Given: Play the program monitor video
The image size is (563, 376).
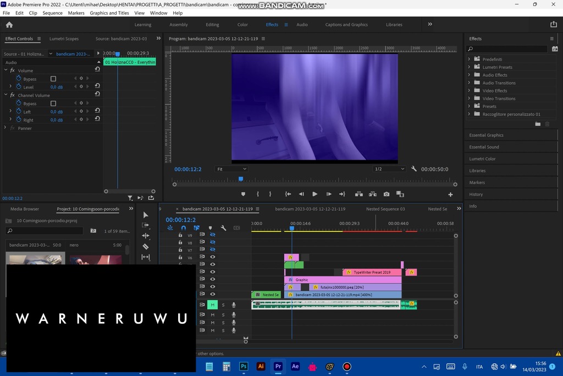Looking at the screenshot, I should 315,194.
